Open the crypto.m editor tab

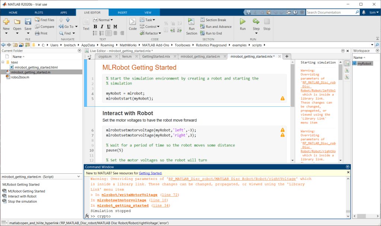coord(105,56)
